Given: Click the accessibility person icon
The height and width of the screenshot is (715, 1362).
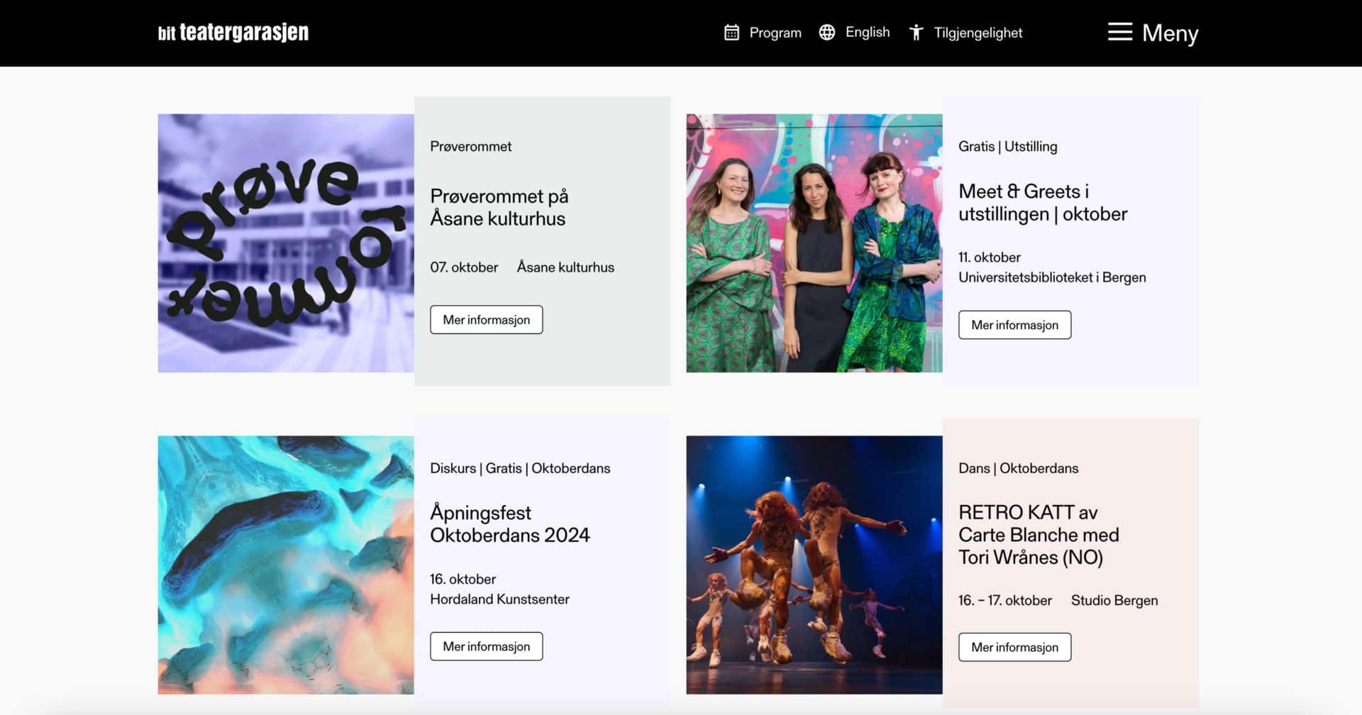Looking at the screenshot, I should click(916, 33).
